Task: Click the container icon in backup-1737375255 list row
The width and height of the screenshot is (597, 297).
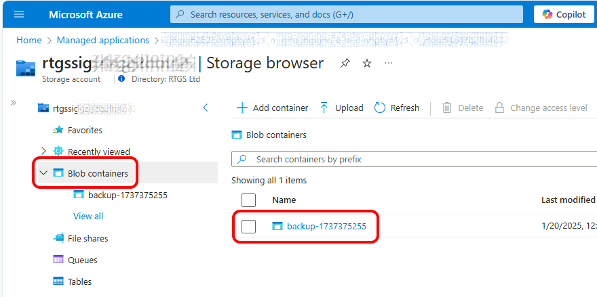Action: tap(277, 227)
